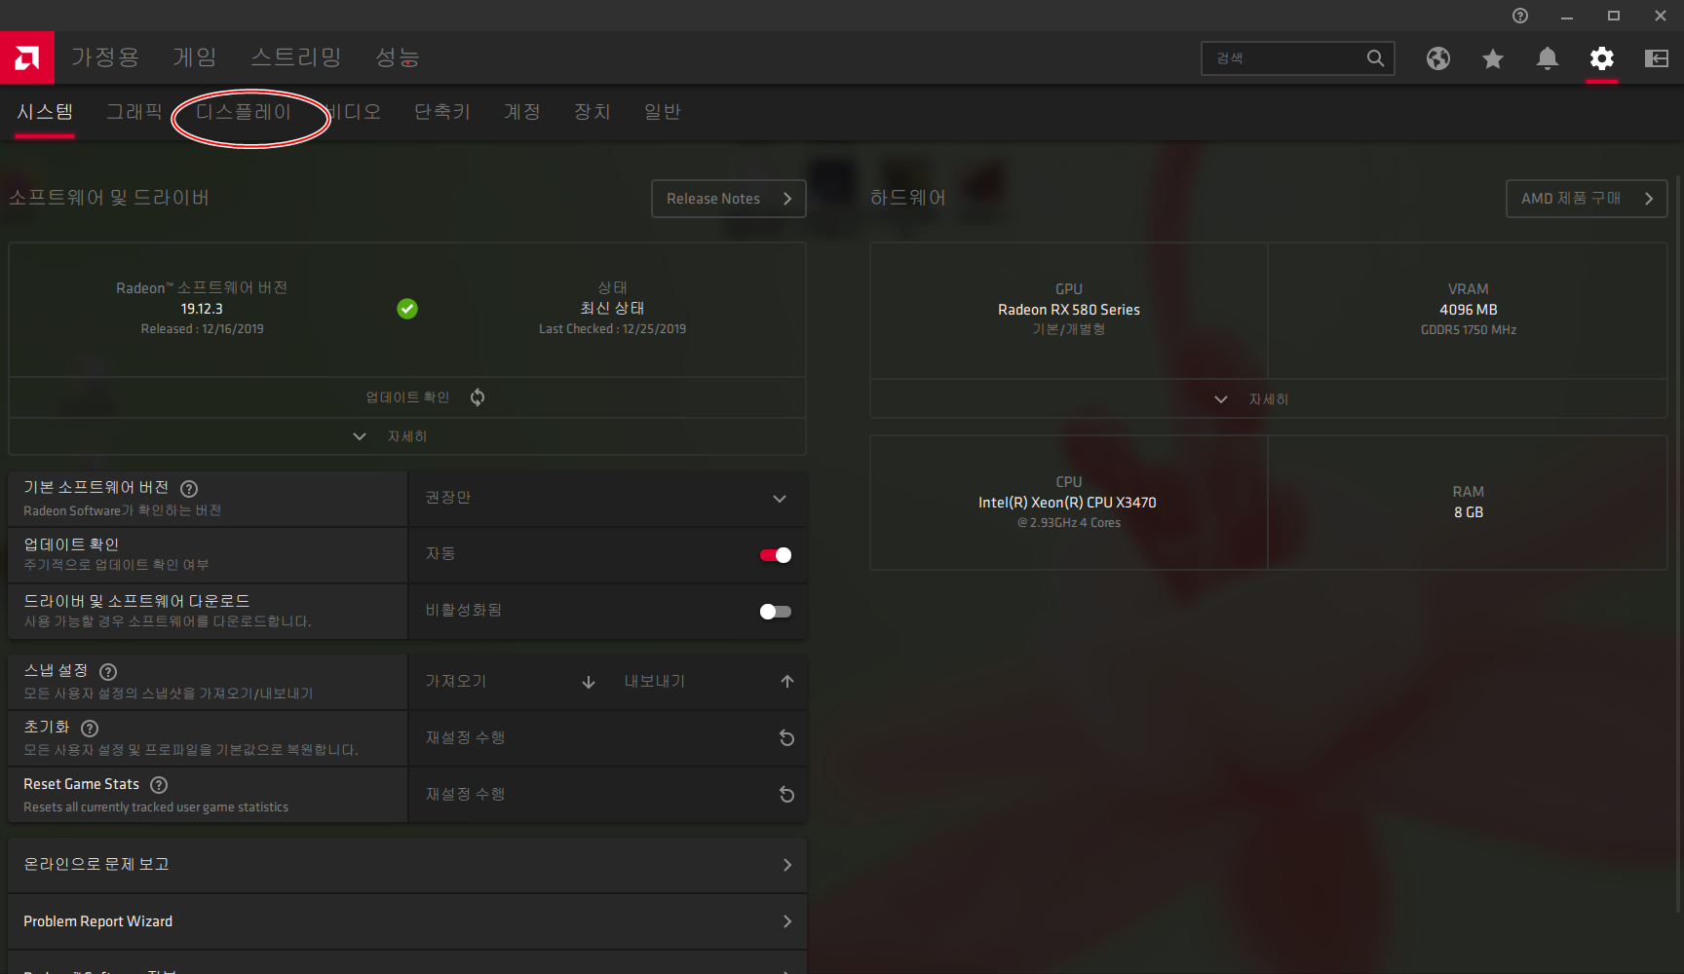This screenshot has height=974, width=1684.
Task: Click the green up-to-date check icon
Action: point(407,309)
